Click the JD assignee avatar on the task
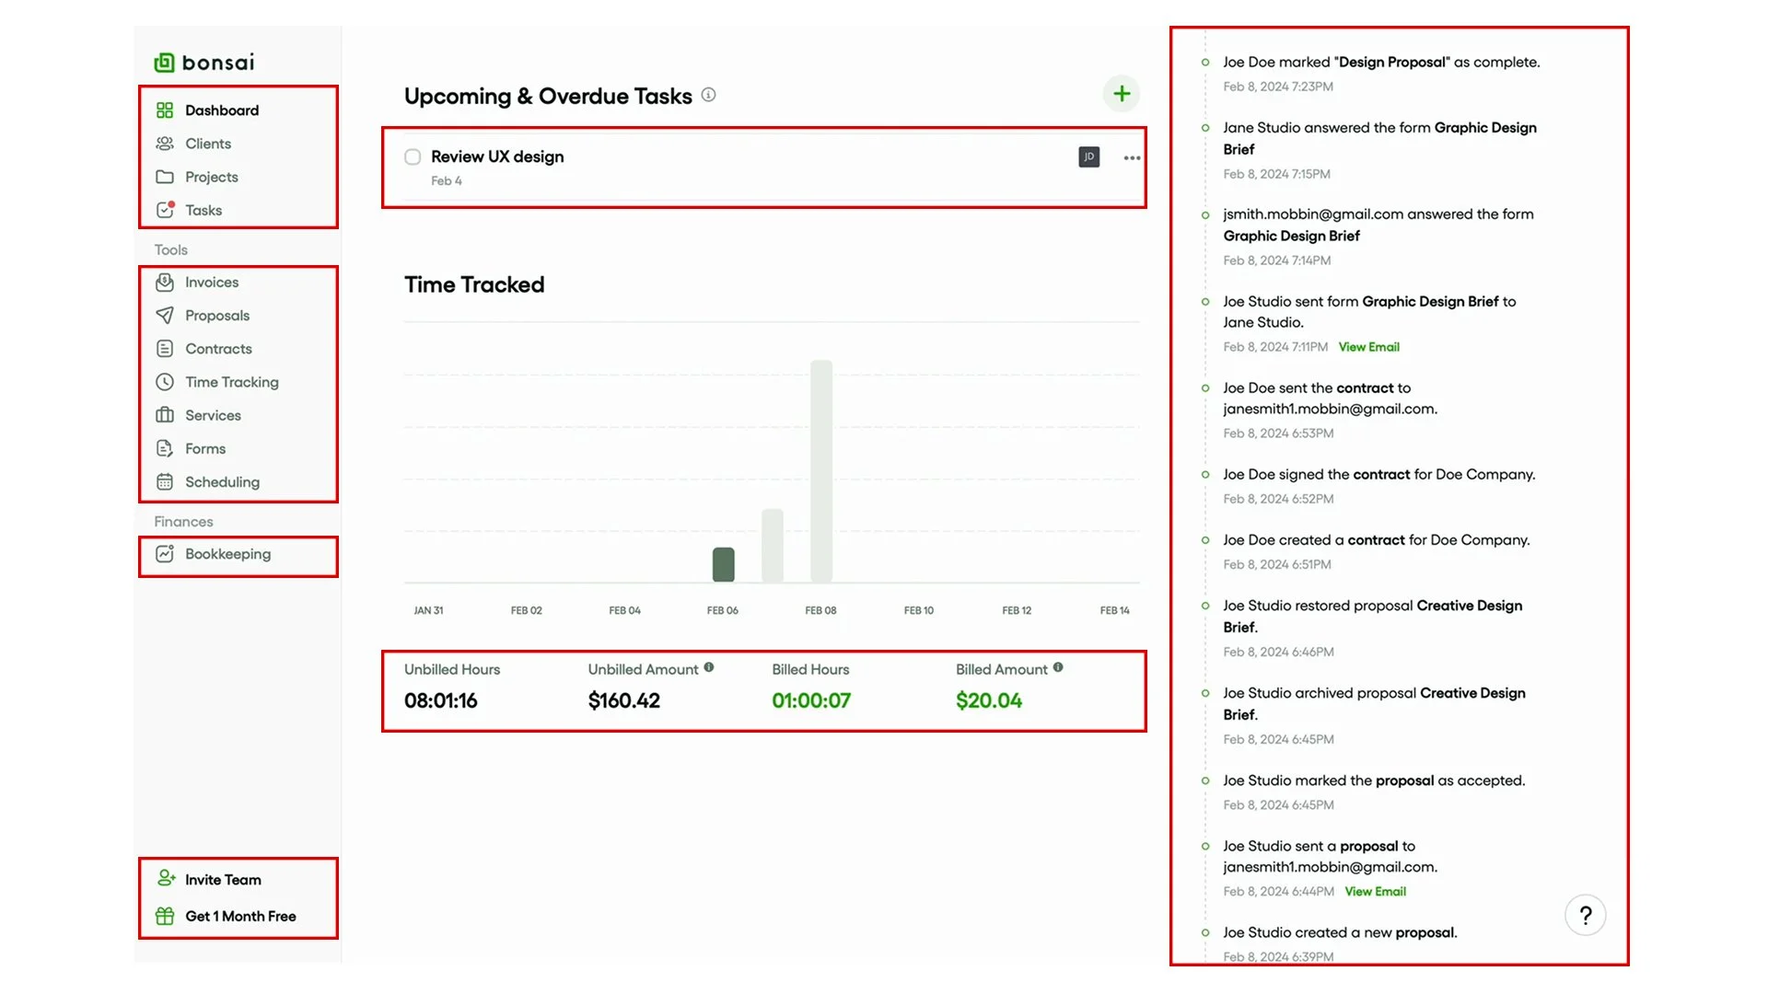 1088,157
